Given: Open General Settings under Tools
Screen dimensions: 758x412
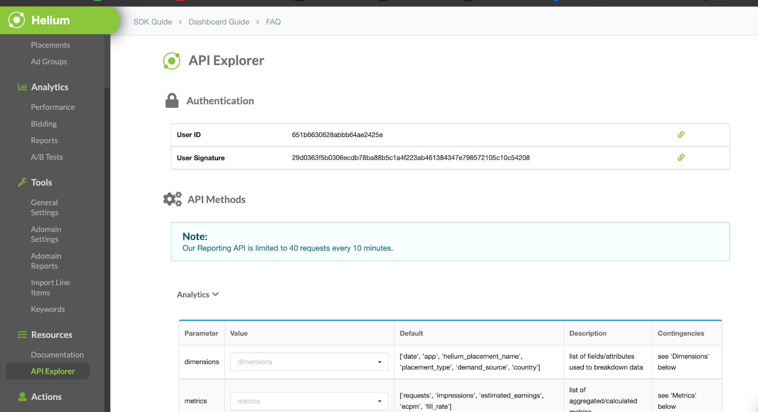Looking at the screenshot, I should tap(45, 207).
